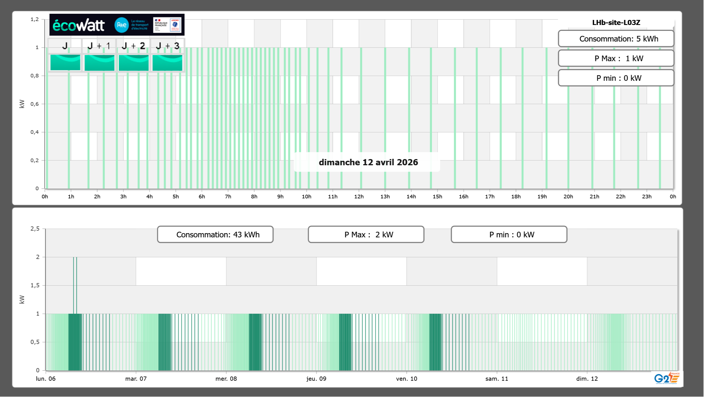This screenshot has height=397, width=704.
Task: Click the République Française ADEME logo
Action: (x=167, y=25)
